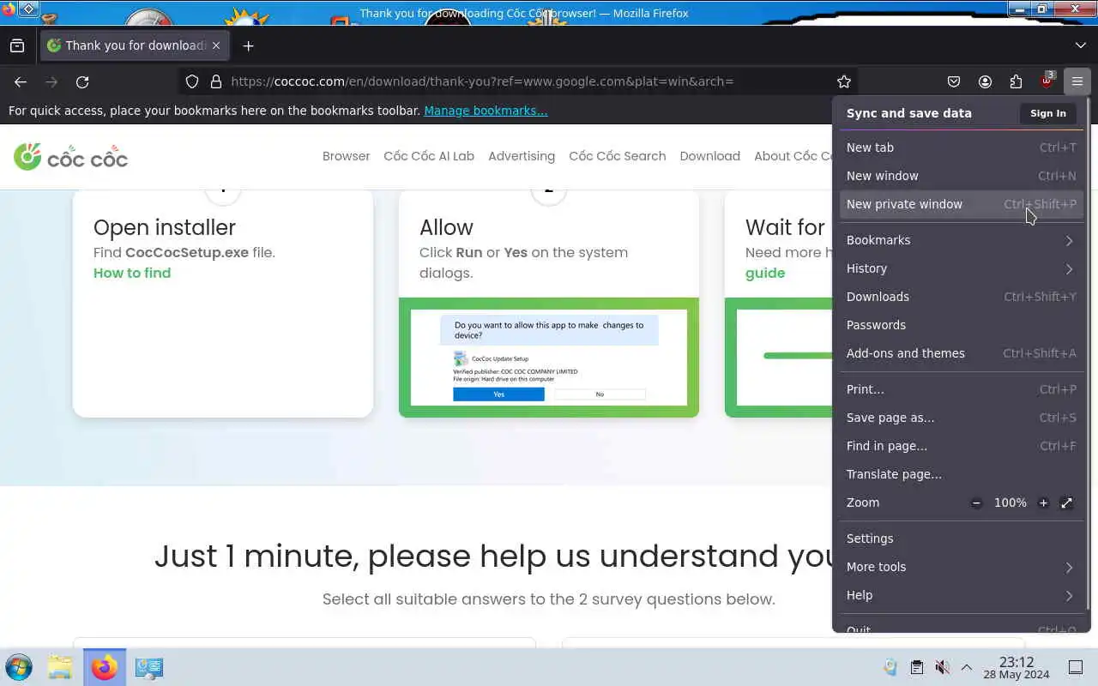Image resolution: width=1098 pixels, height=686 pixels.
Task: Click the tracking protection shield icon
Action: tap(192, 81)
